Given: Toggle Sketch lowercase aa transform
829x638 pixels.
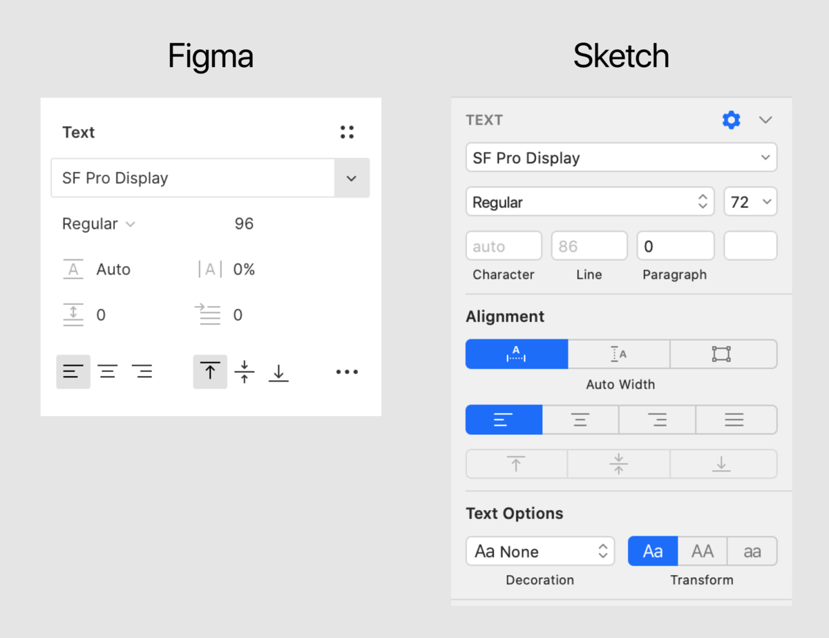Looking at the screenshot, I should [752, 551].
